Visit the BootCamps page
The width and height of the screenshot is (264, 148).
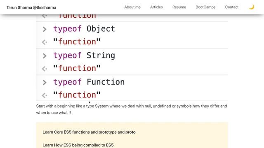tap(205, 7)
